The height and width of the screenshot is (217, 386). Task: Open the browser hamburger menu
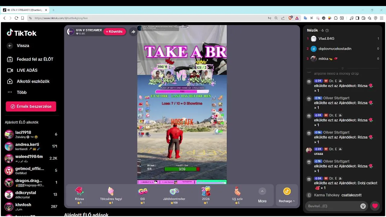(x=381, y=18)
